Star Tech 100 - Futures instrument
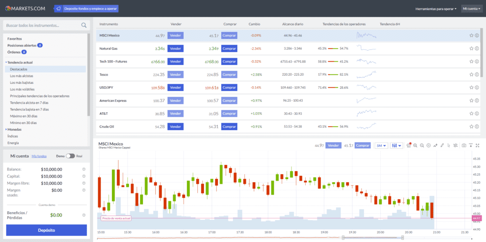 tap(471, 62)
